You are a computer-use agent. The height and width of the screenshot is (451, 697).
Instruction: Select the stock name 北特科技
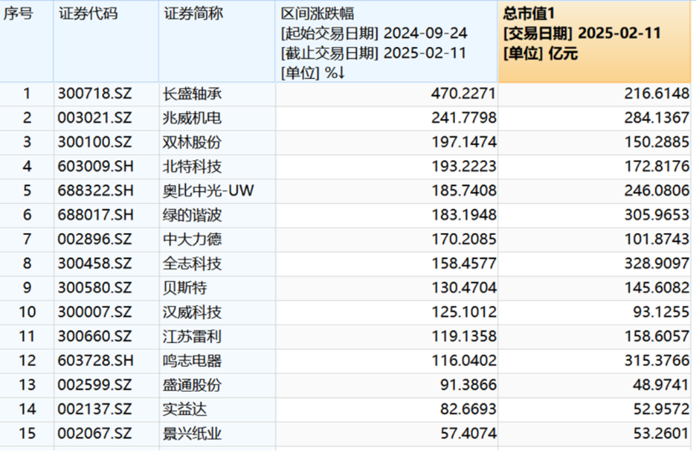point(192,167)
